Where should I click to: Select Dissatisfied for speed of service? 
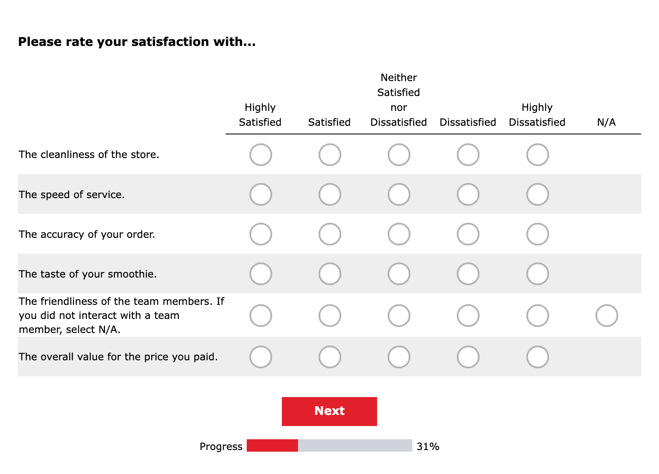click(x=468, y=194)
